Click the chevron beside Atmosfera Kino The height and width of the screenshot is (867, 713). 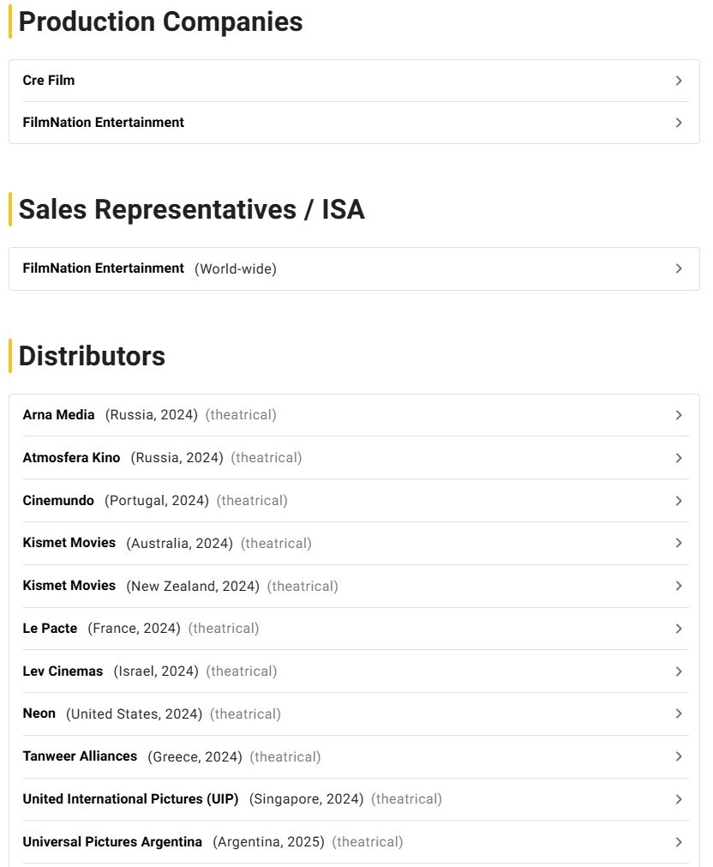(679, 458)
